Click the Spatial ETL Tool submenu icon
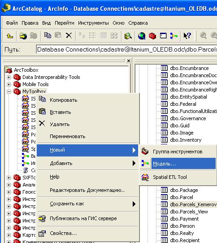This screenshot has height=243, width=217. click(x=145, y=177)
